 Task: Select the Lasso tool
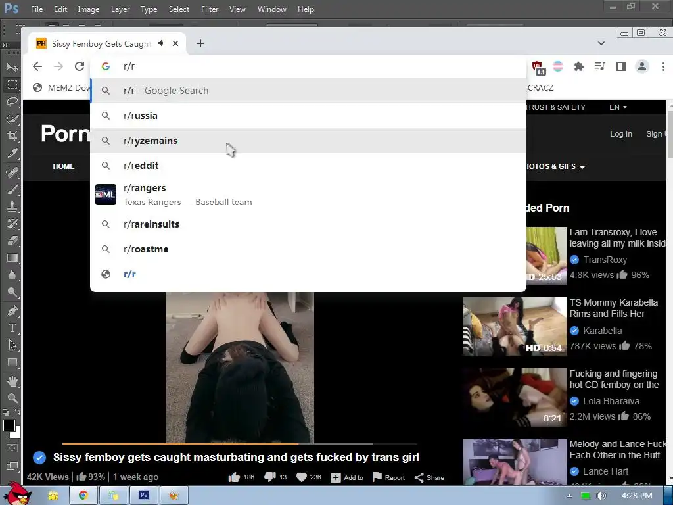point(12,101)
